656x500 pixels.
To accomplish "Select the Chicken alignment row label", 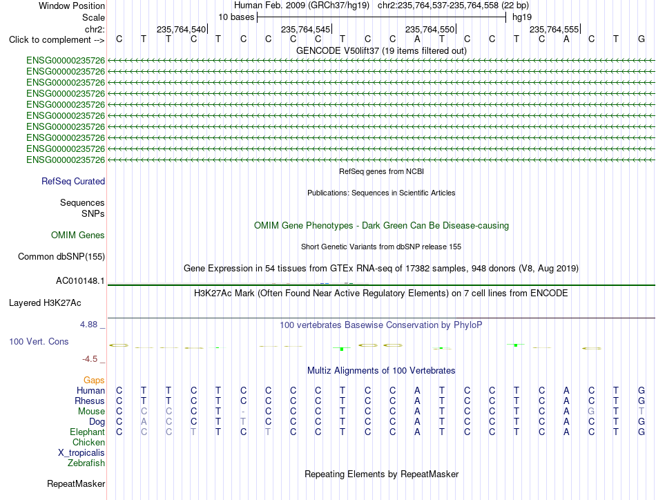I will pos(88,442).
